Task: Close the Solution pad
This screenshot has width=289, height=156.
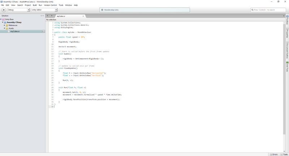Action: pos(43,16)
